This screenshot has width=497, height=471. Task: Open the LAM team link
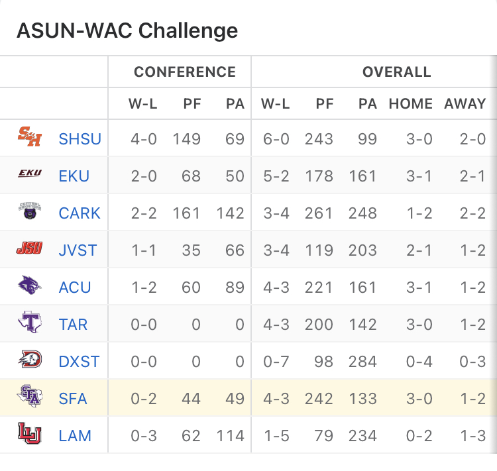click(x=75, y=435)
